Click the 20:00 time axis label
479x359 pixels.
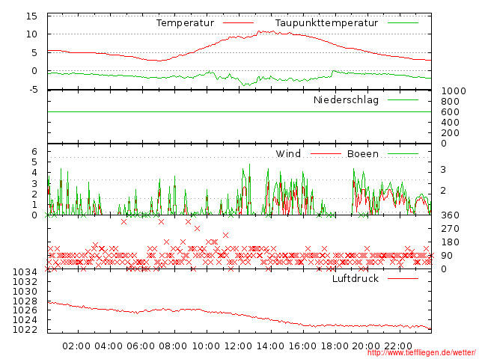(x=366, y=346)
